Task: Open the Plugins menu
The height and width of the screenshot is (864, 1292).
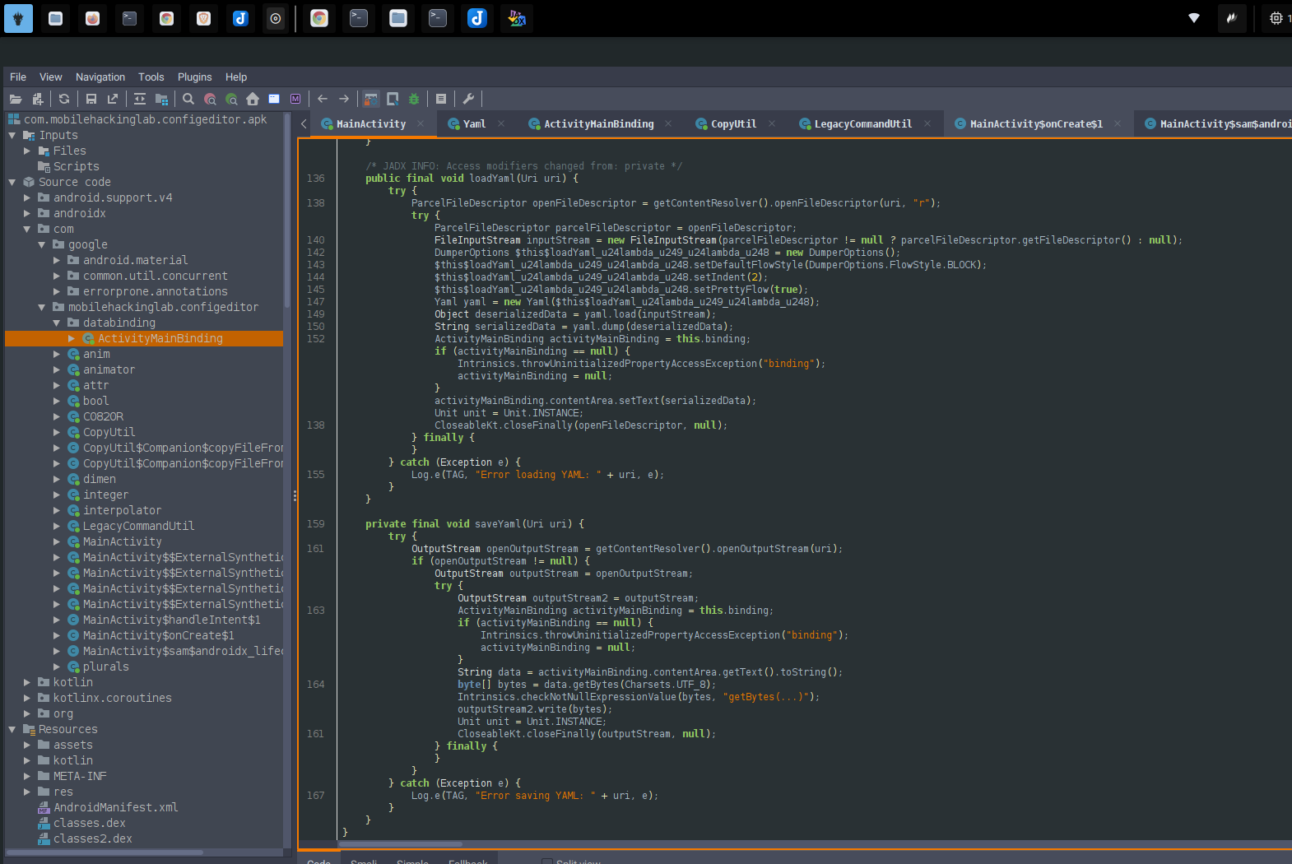Action: pos(195,77)
